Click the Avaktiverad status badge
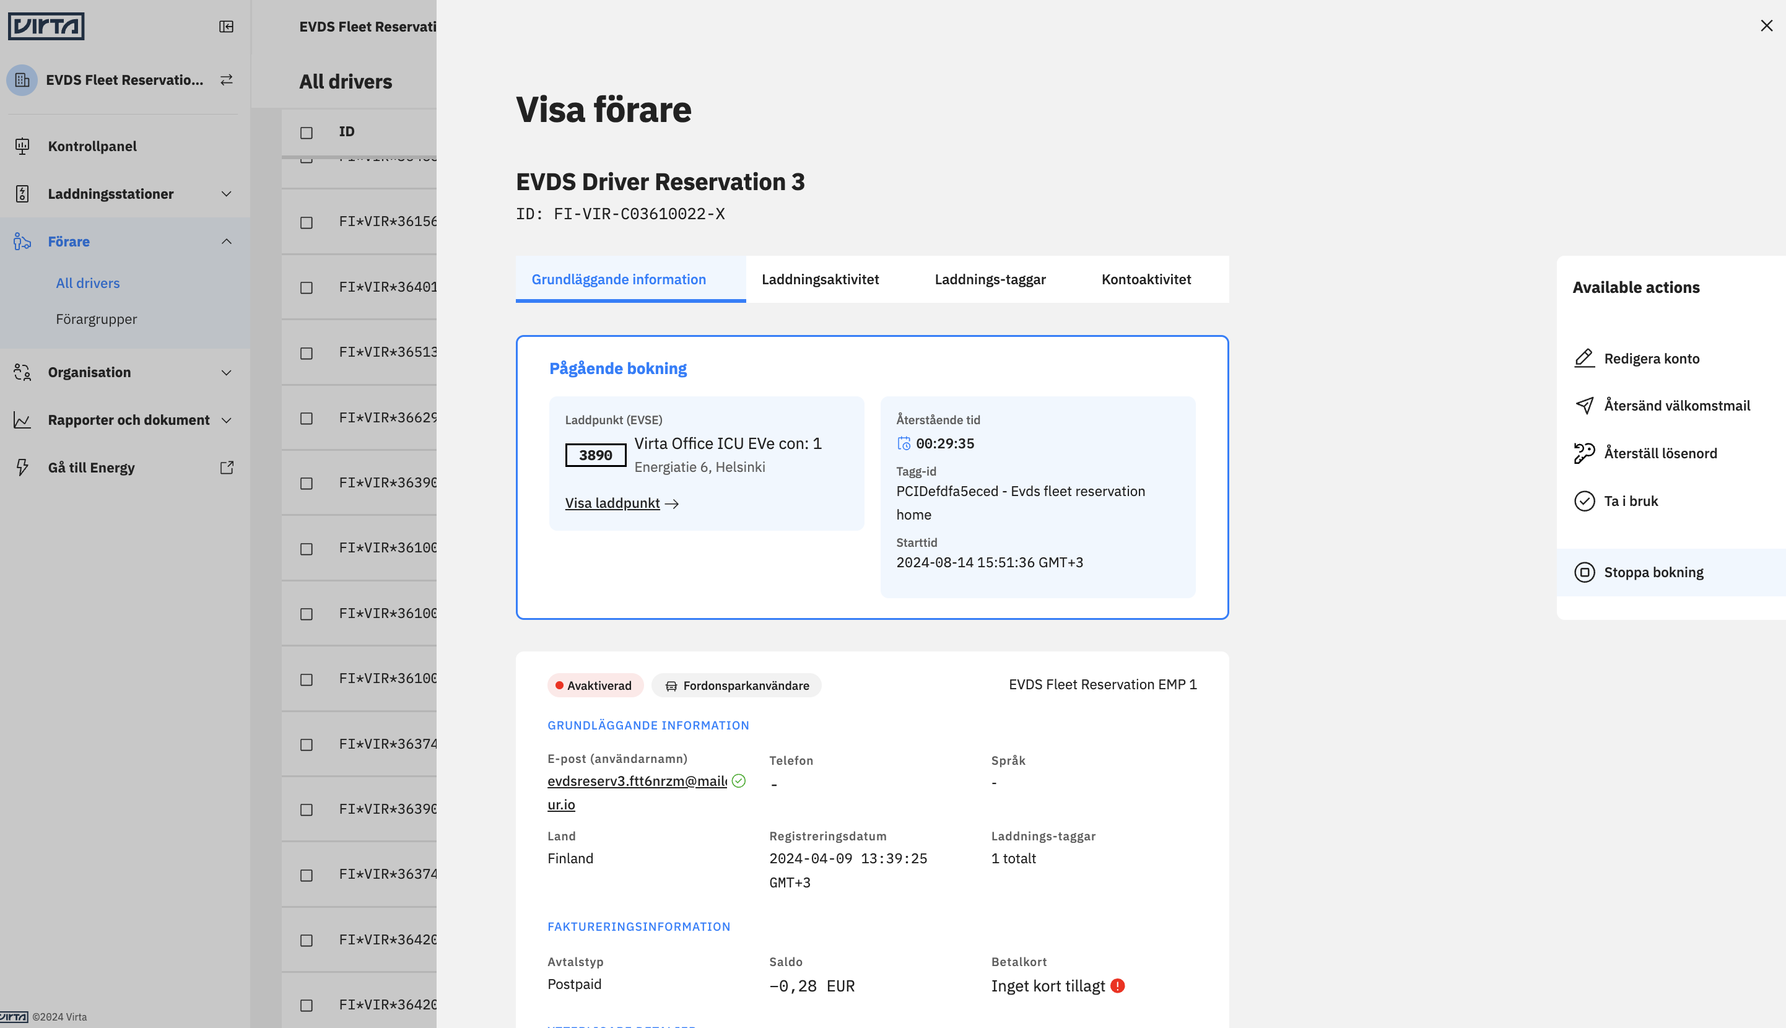 595,686
